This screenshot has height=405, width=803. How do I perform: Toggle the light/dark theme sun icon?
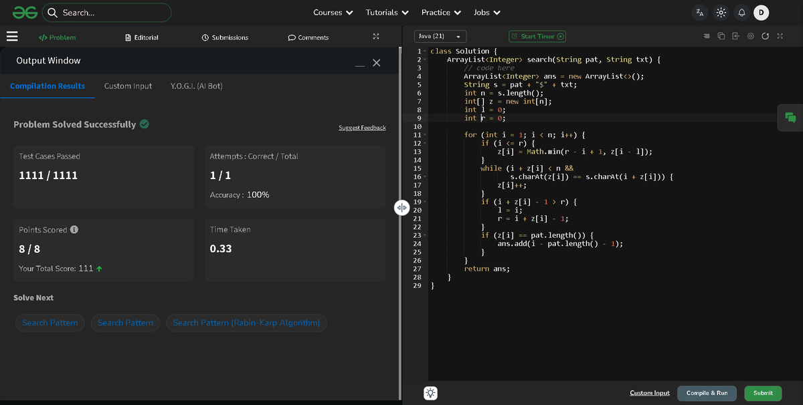(x=721, y=13)
